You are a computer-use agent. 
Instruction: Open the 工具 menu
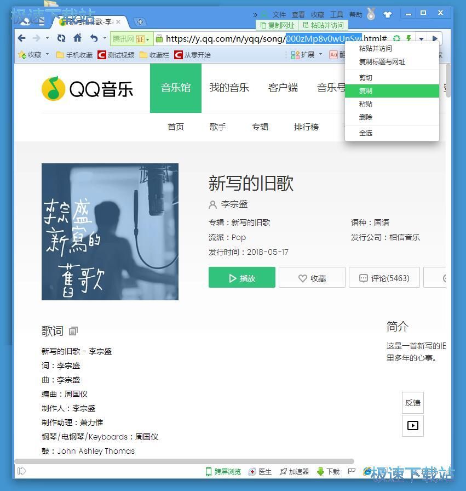pos(336,14)
